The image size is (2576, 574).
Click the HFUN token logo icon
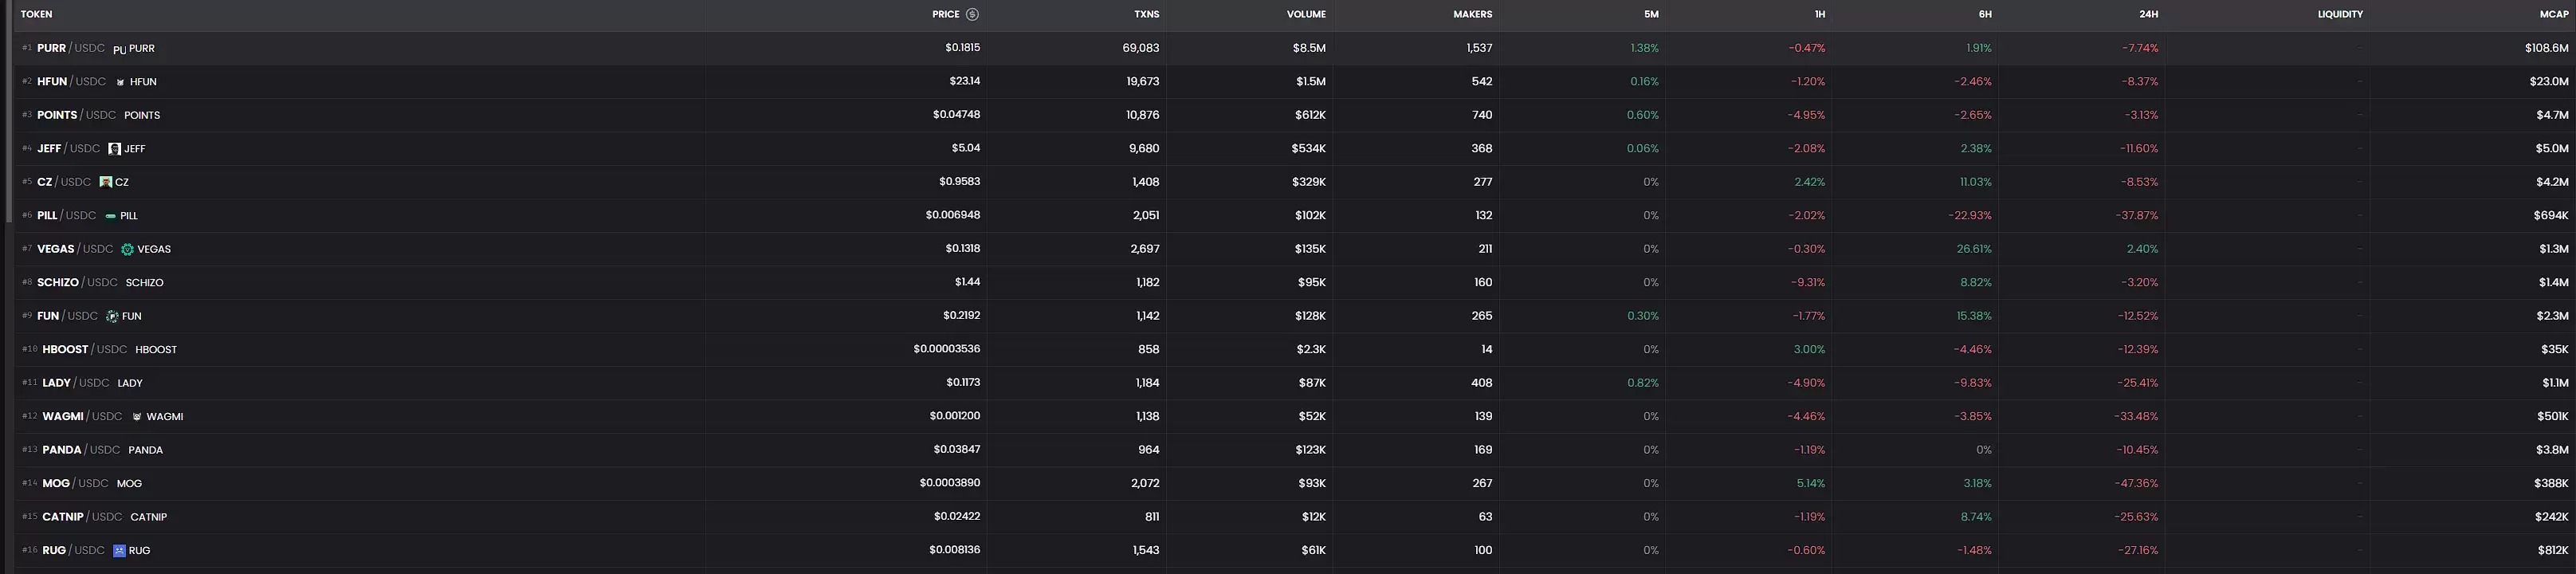pos(121,82)
